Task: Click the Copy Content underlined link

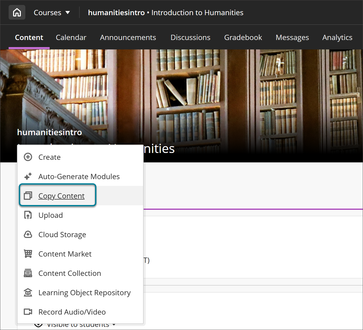Action: point(61,196)
